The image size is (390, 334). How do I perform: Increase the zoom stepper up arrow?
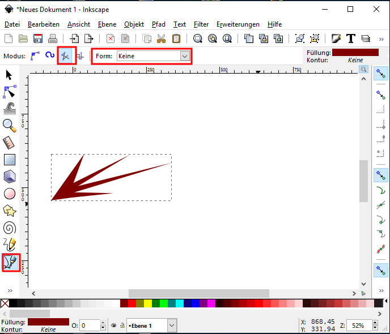[x=375, y=323]
